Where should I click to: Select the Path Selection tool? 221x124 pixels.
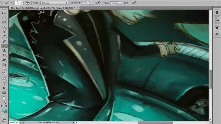click(4, 88)
